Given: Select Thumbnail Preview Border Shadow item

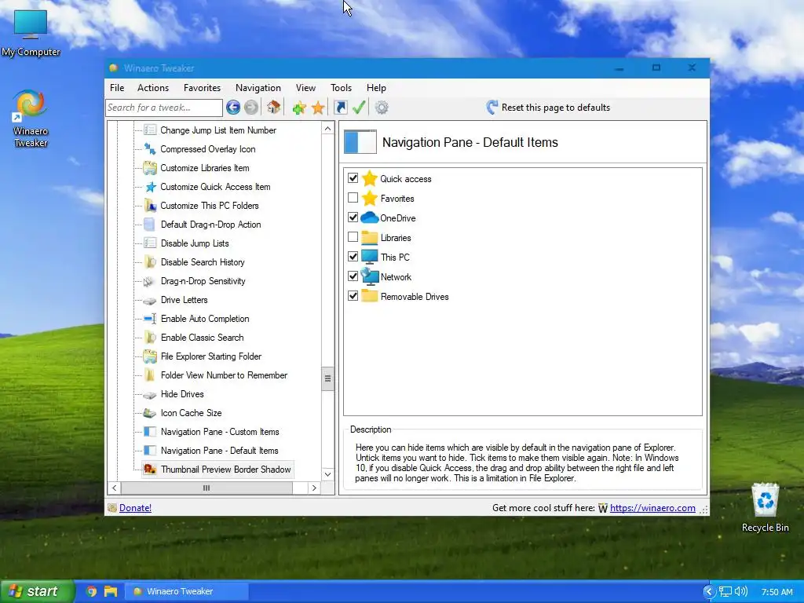Looking at the screenshot, I should click(225, 470).
